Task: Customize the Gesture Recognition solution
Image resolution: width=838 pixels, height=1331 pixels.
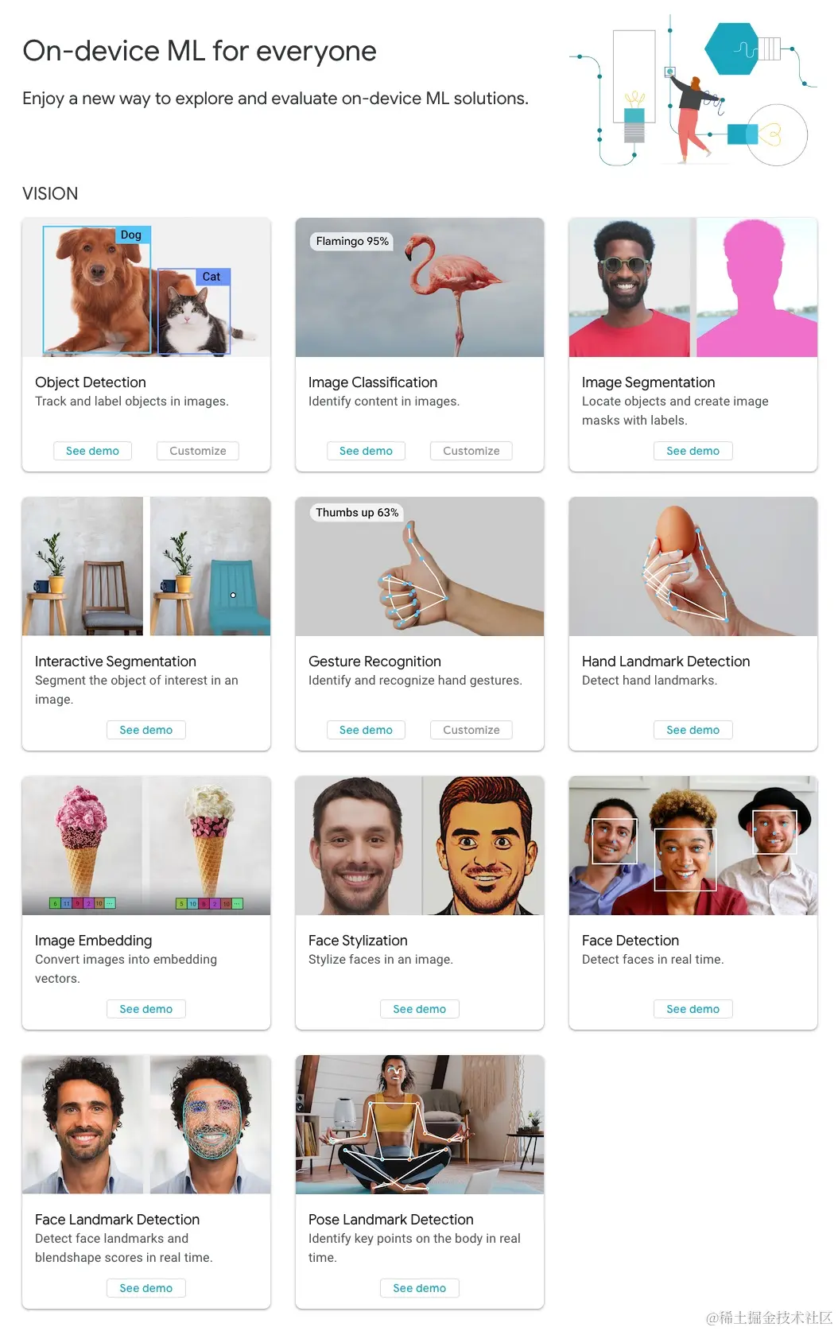Action: (x=471, y=730)
